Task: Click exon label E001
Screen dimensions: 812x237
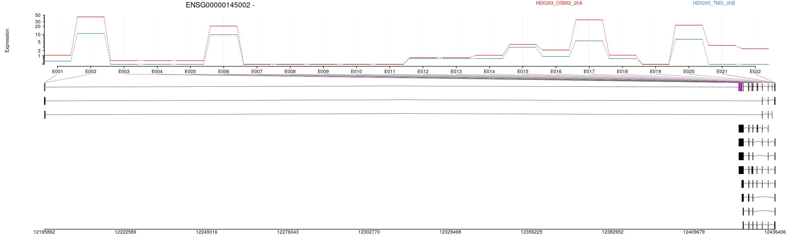Action: point(58,71)
